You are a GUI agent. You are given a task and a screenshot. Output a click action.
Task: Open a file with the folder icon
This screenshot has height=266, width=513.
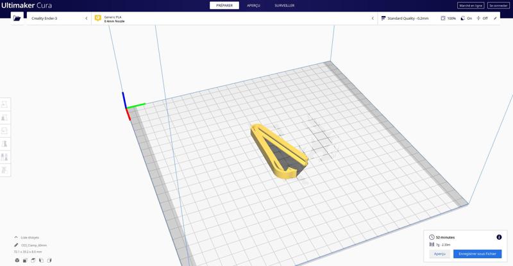coord(17,19)
